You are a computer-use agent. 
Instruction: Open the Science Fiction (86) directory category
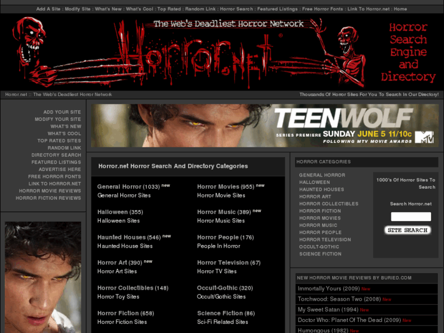(x=220, y=313)
